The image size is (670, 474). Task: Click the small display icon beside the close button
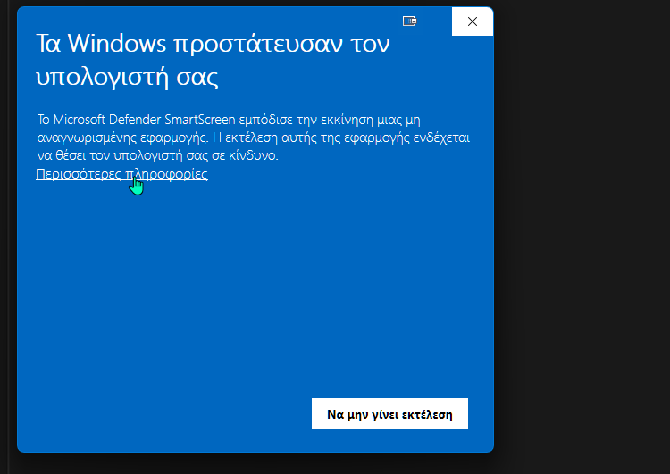click(409, 21)
